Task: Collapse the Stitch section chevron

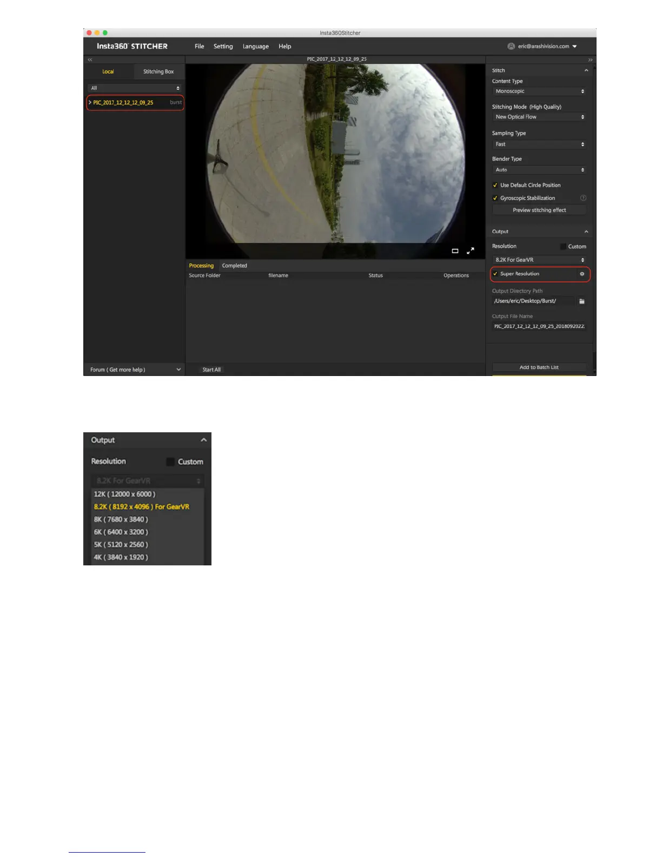Action: pos(586,70)
